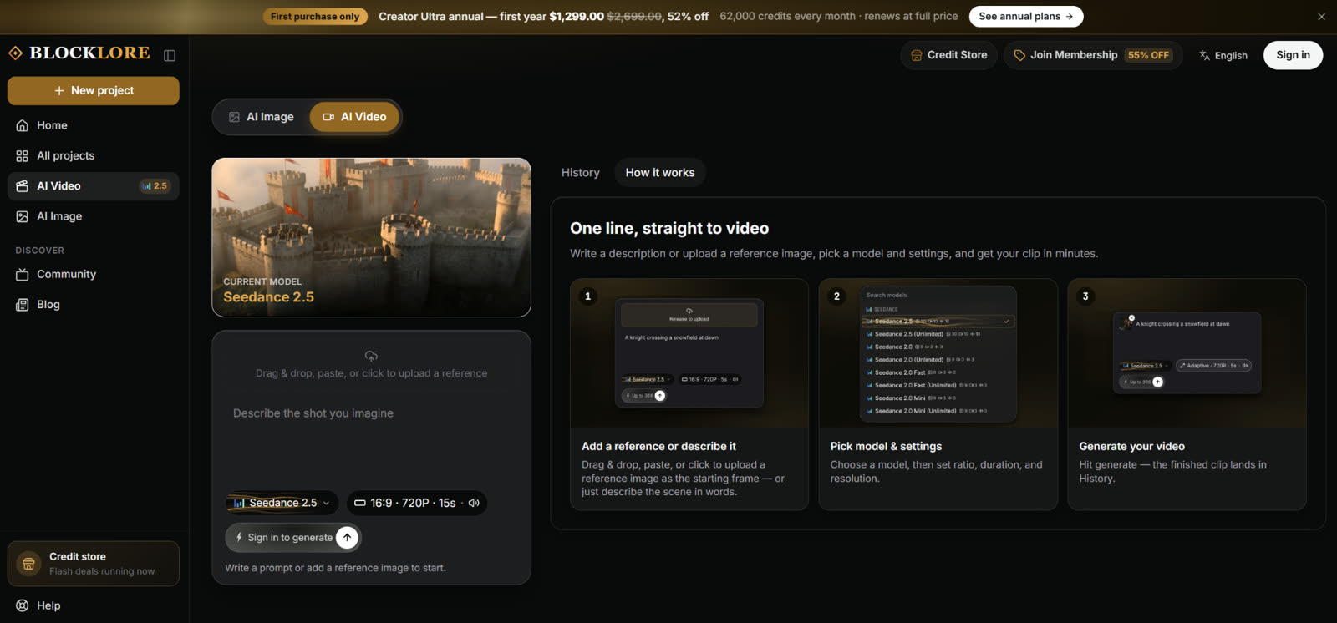Click the cloud upload icon in the reference area
This screenshot has height=623, width=1337.
click(371, 356)
